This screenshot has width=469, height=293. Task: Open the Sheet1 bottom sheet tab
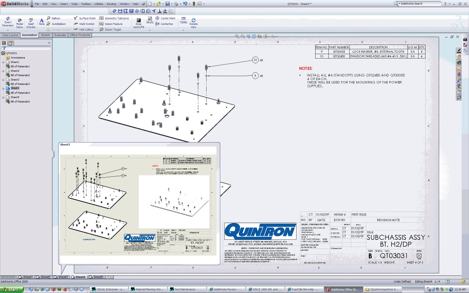click(26, 277)
